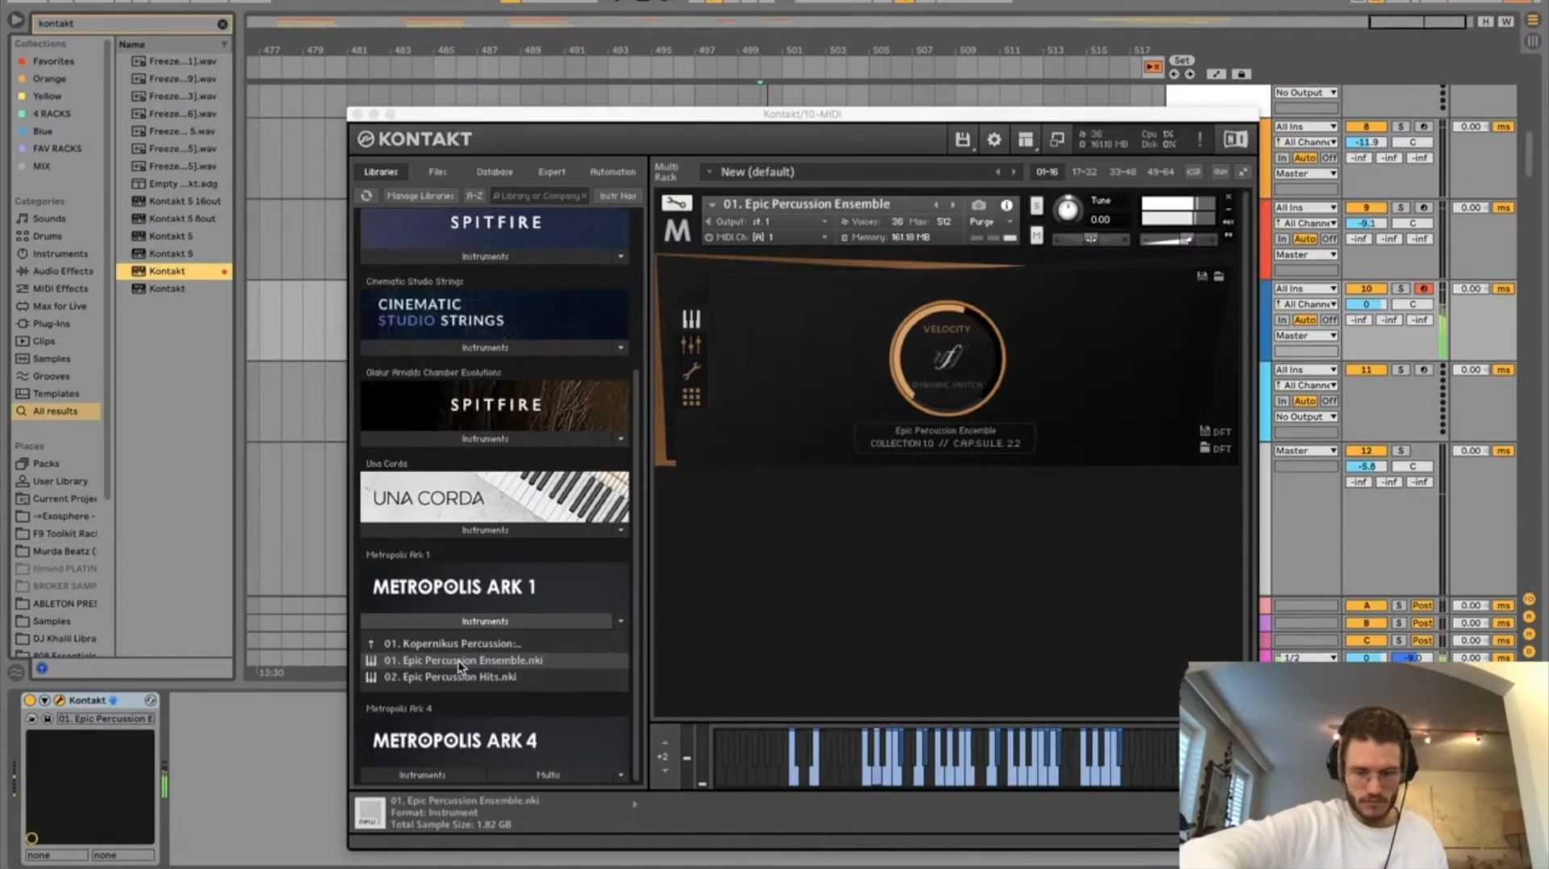Click the Ableton browser preview play icon
1549x869 pixels.
tap(16, 20)
